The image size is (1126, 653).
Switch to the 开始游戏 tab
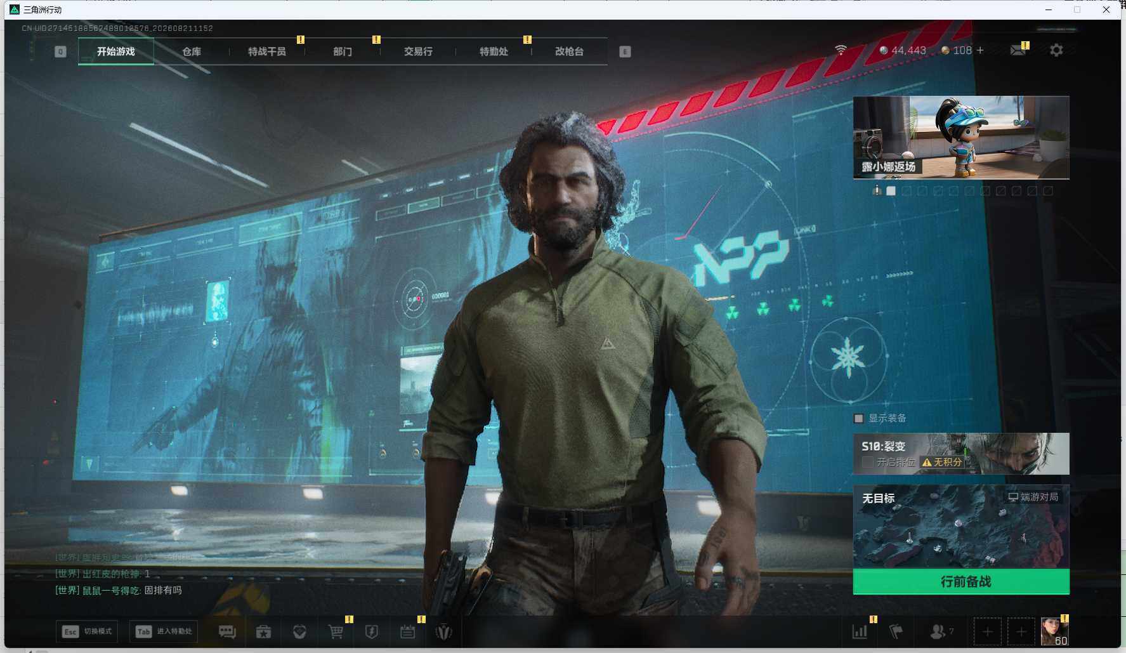point(116,51)
